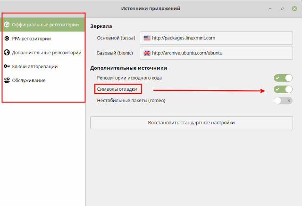Switch to PPA-репозитории section
Viewport: 302px width, 206px height.
[43, 39]
